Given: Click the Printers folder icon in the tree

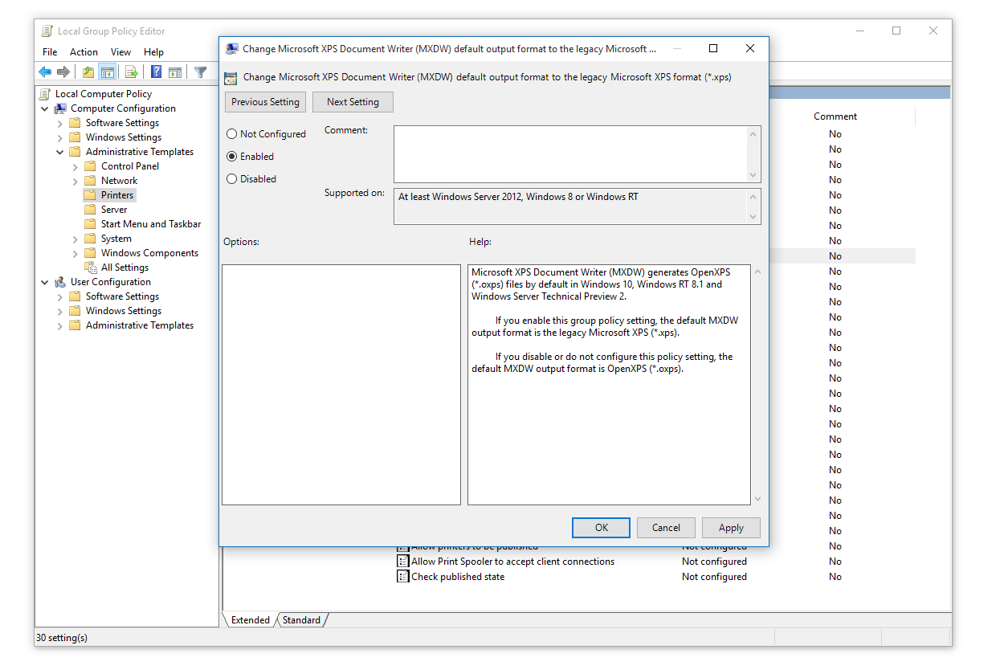Looking at the screenshot, I should (x=90, y=195).
